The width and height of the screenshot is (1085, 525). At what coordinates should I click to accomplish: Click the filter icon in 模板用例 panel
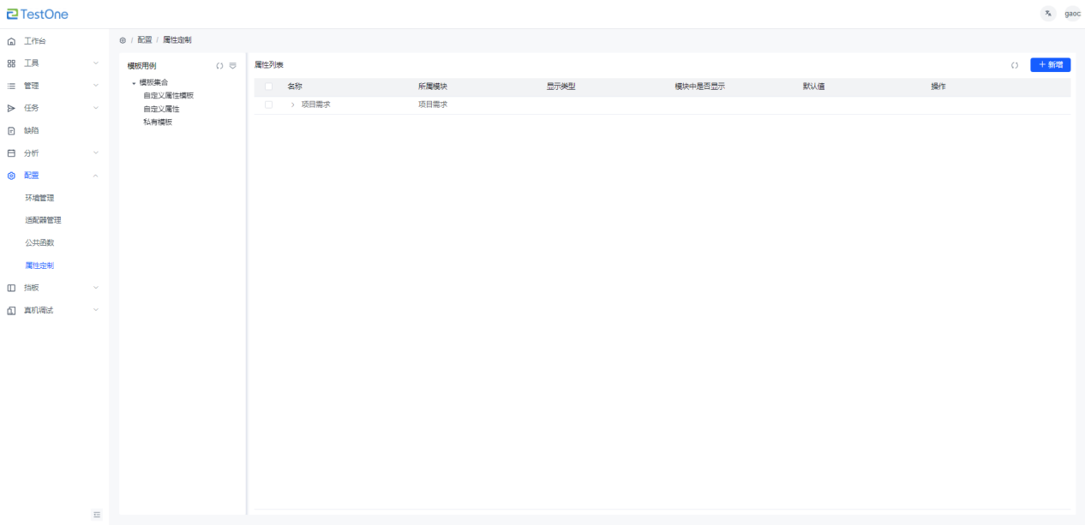[x=232, y=66]
